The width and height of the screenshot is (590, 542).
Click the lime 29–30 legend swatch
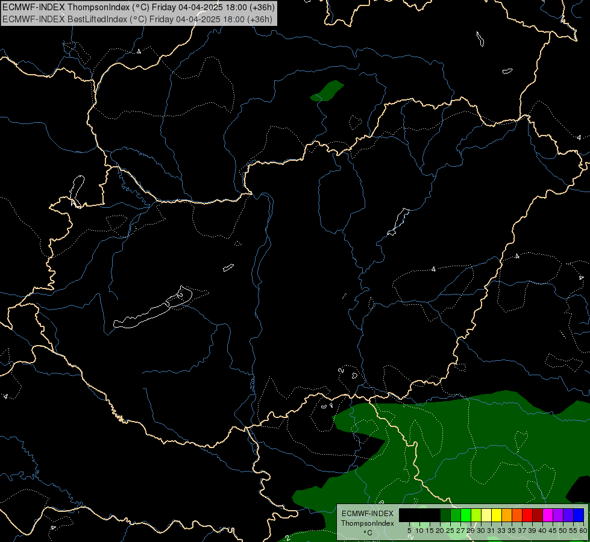point(476,515)
